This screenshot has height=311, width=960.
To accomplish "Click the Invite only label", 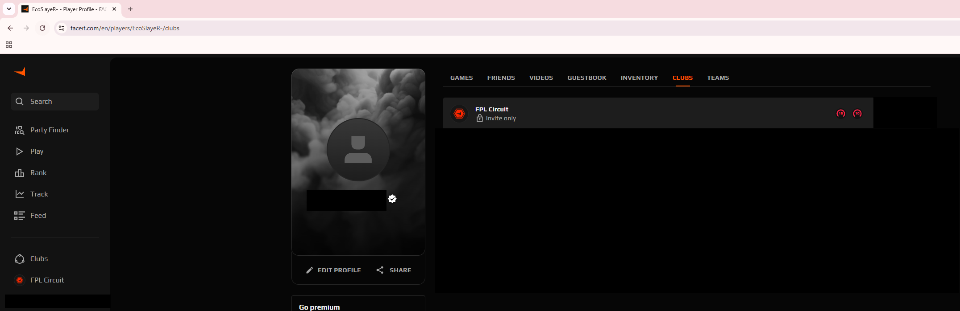I will (x=501, y=118).
